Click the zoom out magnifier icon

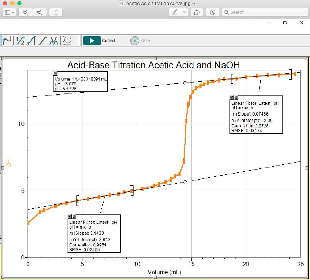25,12
